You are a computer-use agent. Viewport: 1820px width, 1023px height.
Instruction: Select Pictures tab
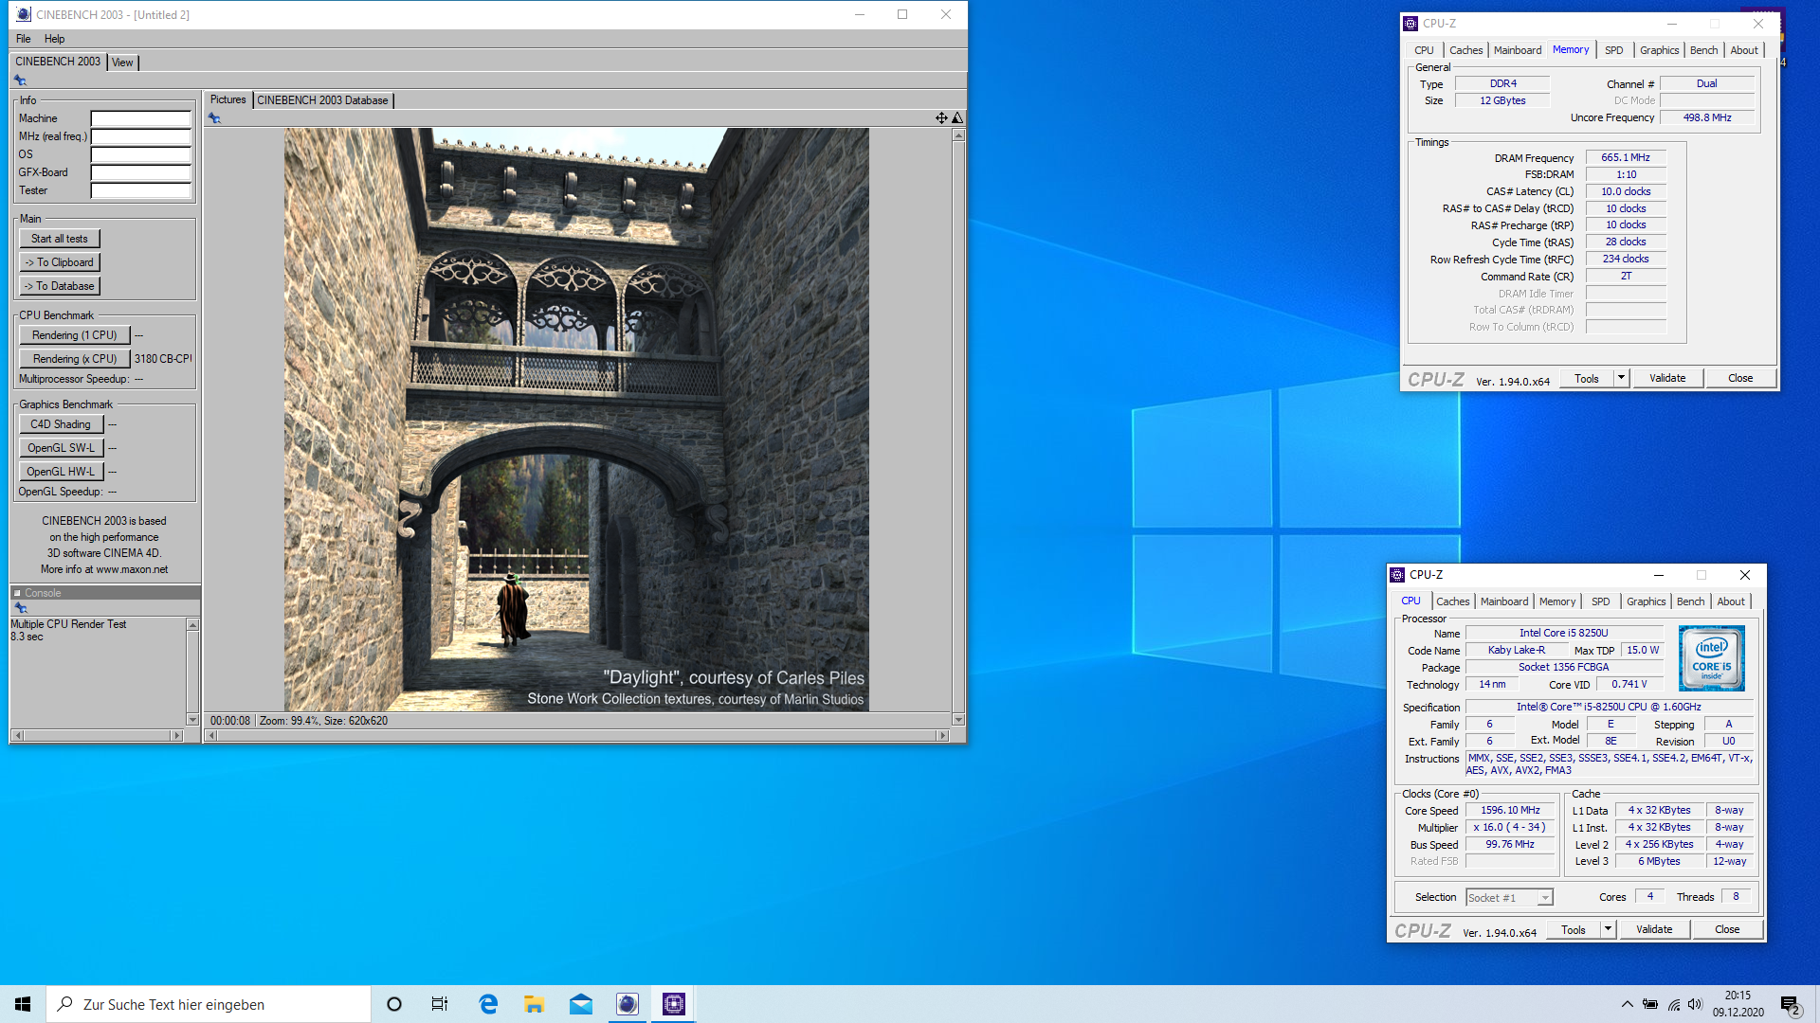tap(227, 99)
